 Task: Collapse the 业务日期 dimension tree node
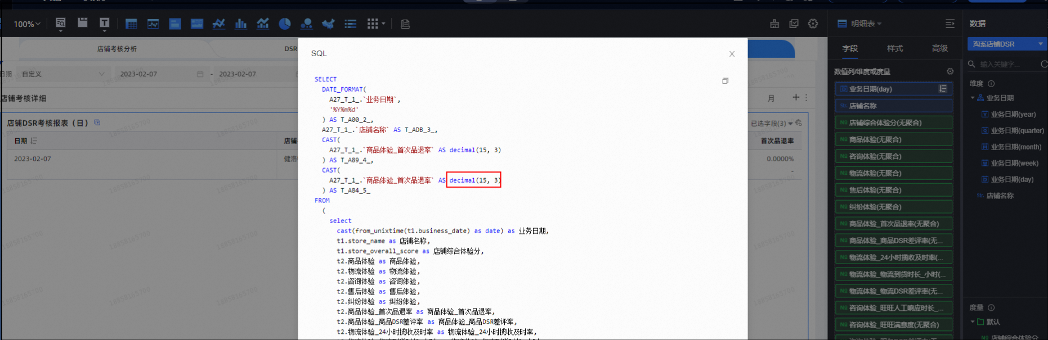(x=973, y=98)
